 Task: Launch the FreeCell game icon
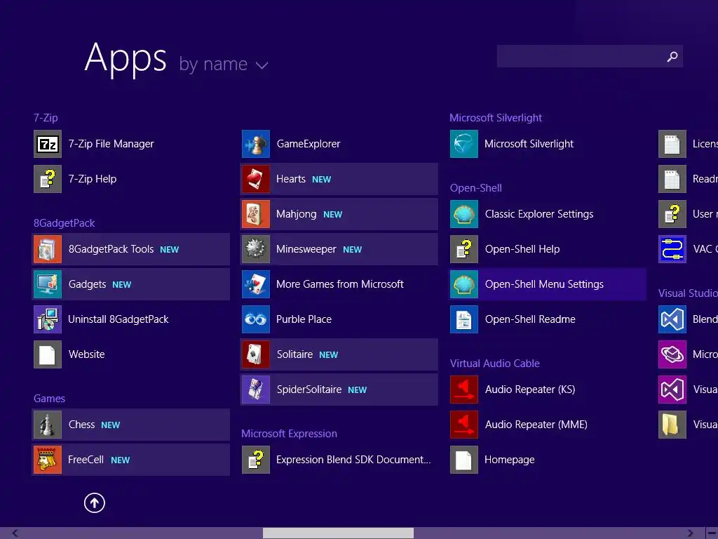pos(48,460)
